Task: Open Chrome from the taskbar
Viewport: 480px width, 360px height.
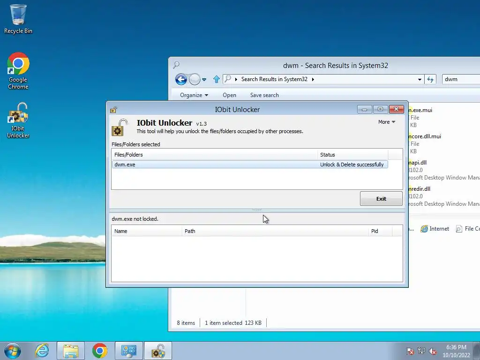Action: pos(100,351)
